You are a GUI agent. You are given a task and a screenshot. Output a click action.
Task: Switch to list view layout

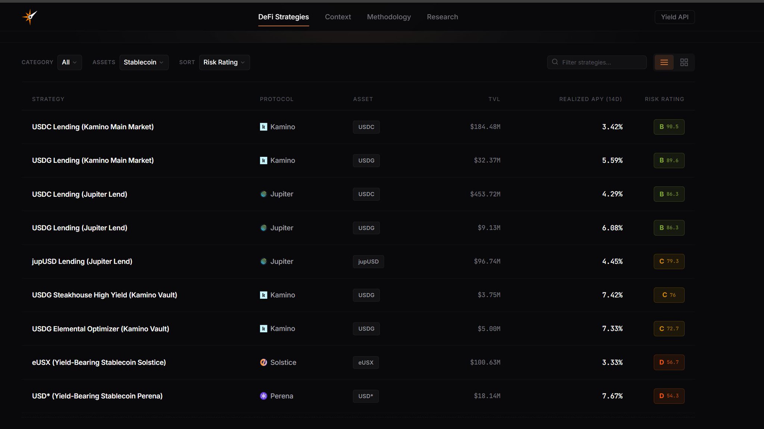click(664, 62)
